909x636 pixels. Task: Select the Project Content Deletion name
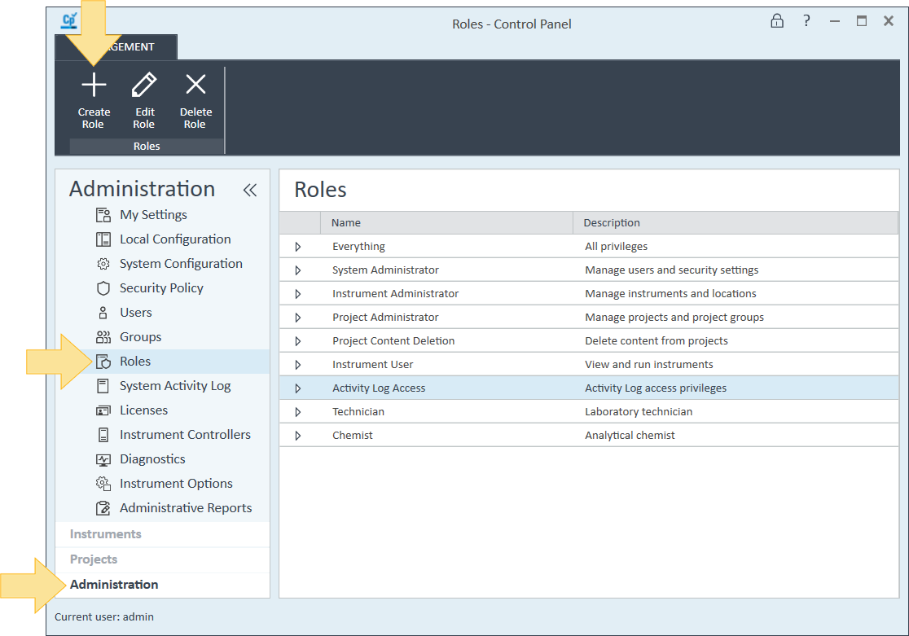[x=393, y=341]
